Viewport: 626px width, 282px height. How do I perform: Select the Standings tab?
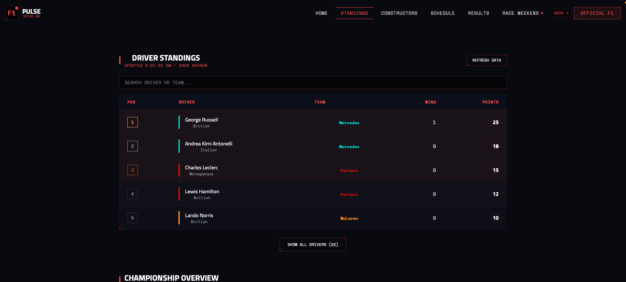pos(354,13)
